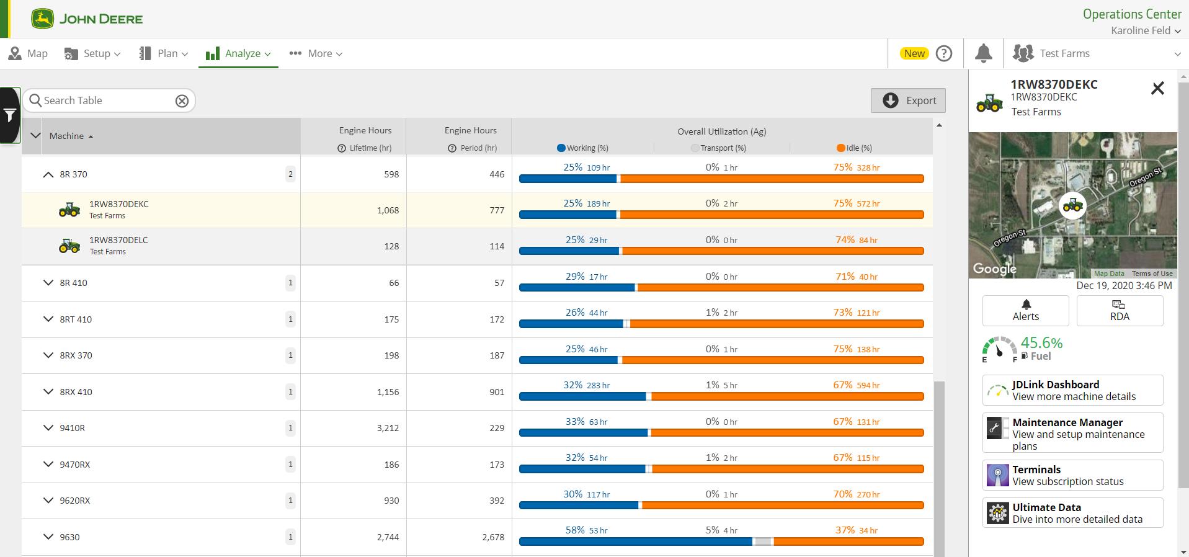Viewport: 1189px width, 557px height.
Task: Select the 1RW8370DEKC machine name
Action: tap(119, 204)
